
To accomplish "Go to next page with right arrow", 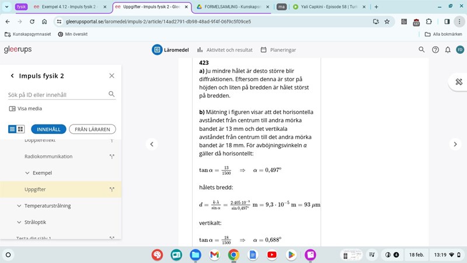I will click(455, 144).
